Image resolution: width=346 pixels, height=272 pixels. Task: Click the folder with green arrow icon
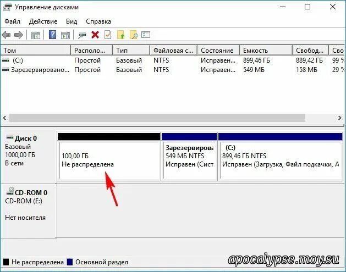point(121,35)
